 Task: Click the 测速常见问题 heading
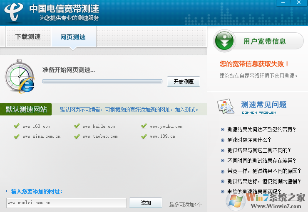click(x=263, y=105)
